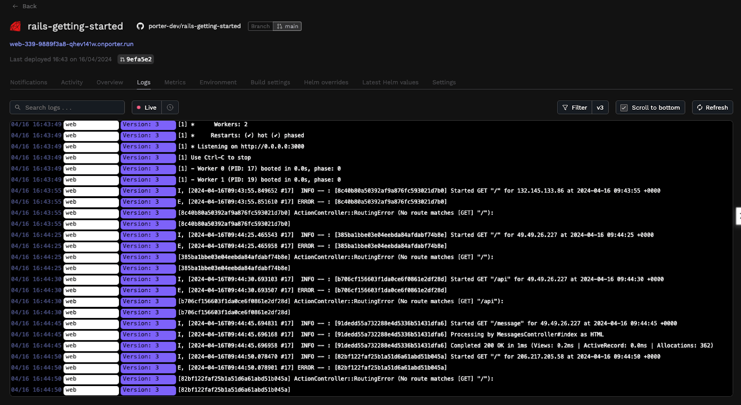Click the Refresh circular arrow icon
The width and height of the screenshot is (741, 405).
[x=699, y=107]
